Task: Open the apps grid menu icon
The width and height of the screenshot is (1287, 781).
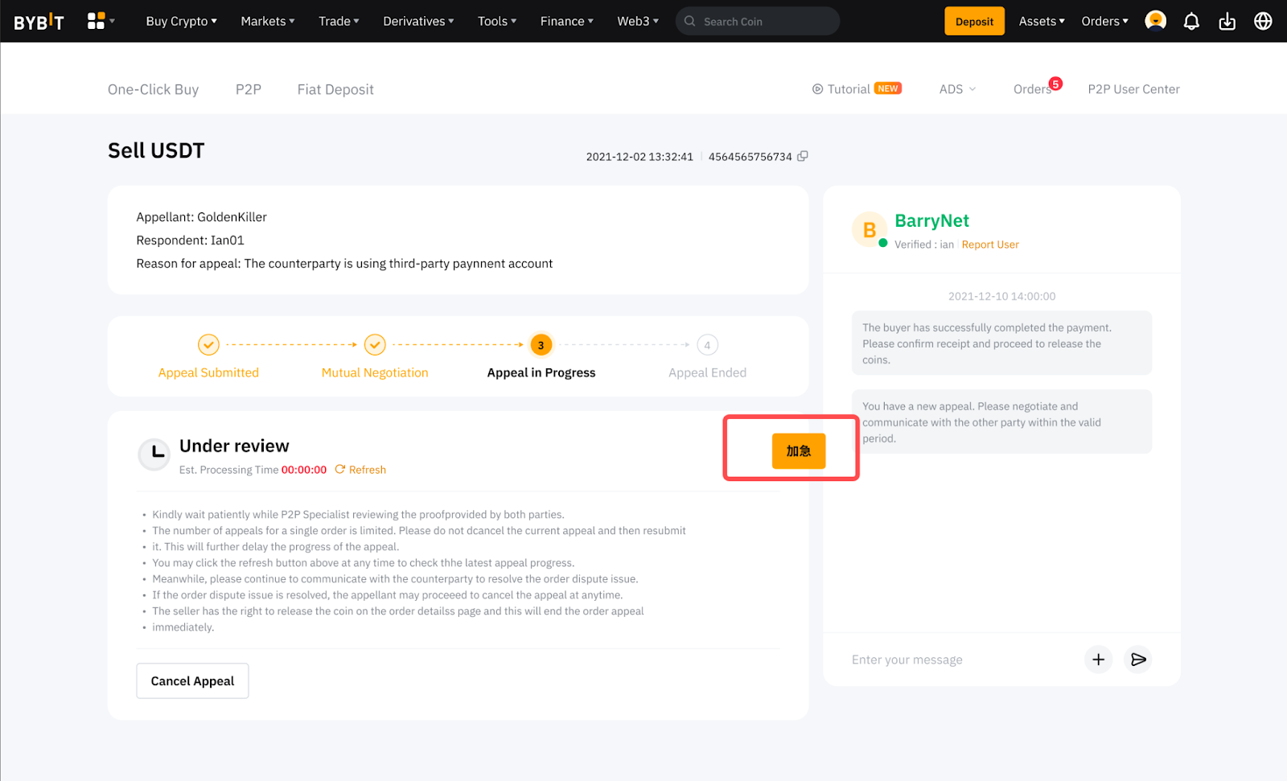Action: 97,21
